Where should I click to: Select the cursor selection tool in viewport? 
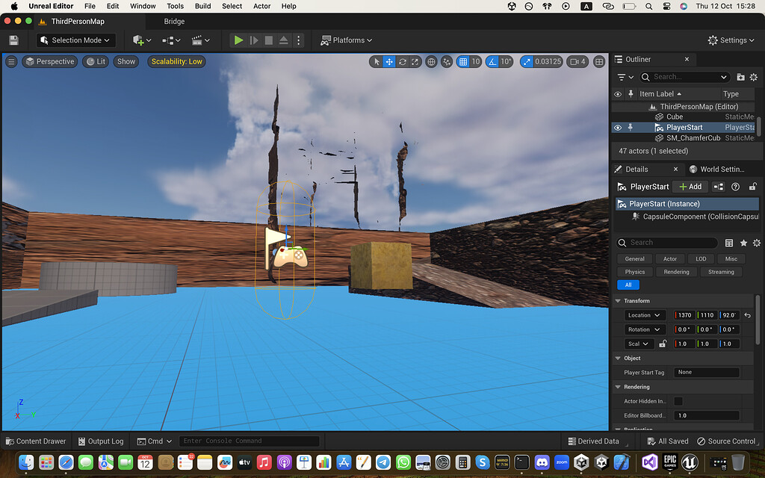pos(377,62)
